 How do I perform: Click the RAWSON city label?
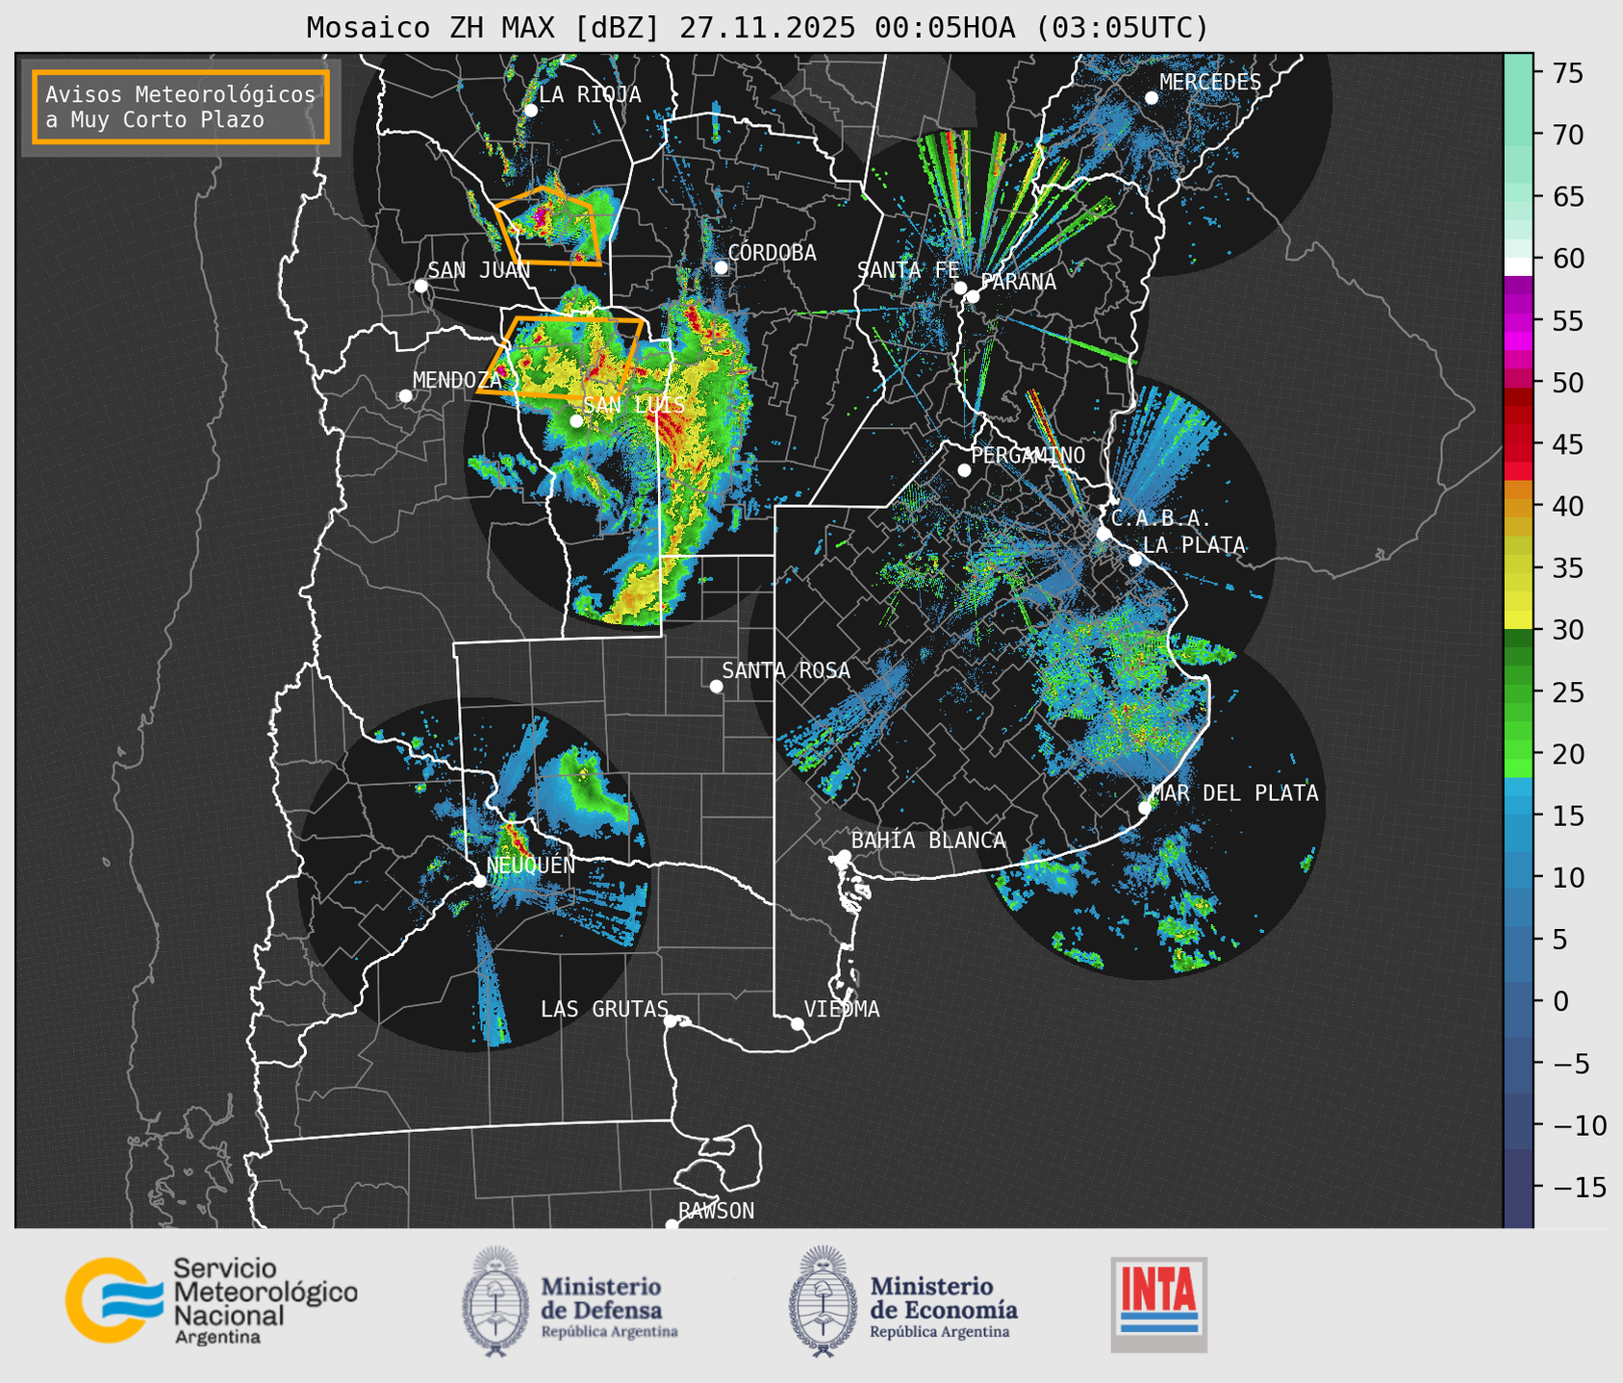coord(716,1211)
